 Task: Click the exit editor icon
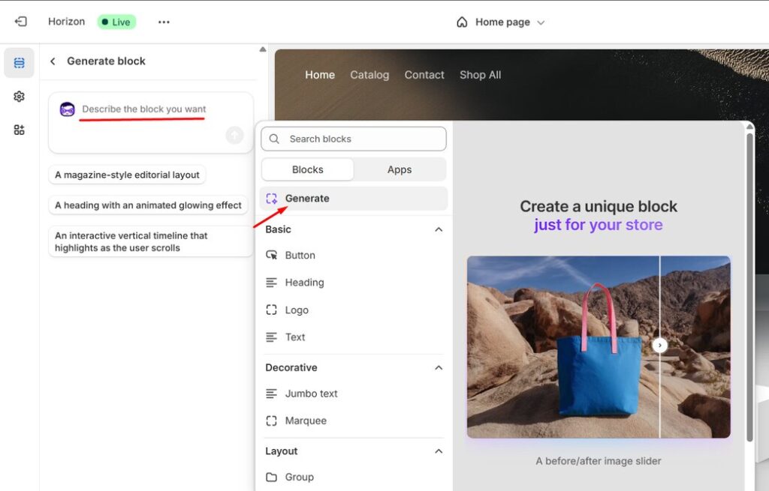point(20,22)
